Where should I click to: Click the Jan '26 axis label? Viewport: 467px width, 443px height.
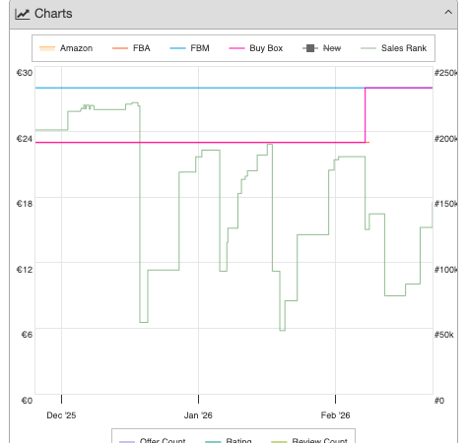pyautogui.click(x=198, y=415)
